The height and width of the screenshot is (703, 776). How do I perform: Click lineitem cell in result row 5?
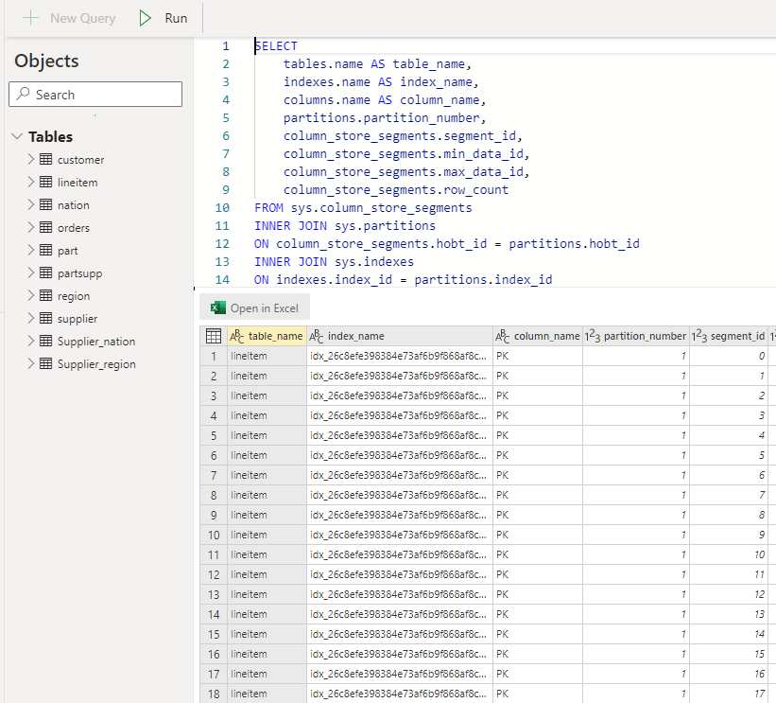(267, 435)
